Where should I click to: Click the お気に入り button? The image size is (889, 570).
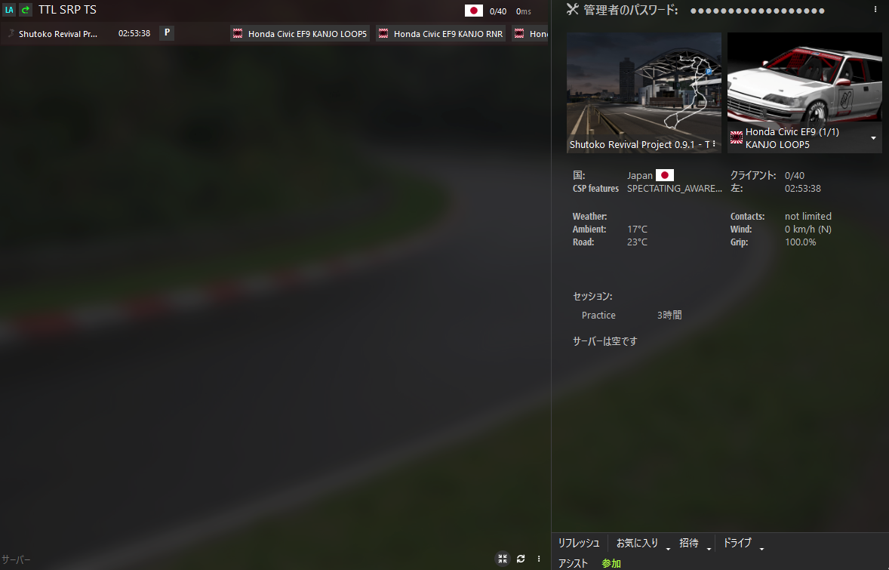pyautogui.click(x=637, y=543)
